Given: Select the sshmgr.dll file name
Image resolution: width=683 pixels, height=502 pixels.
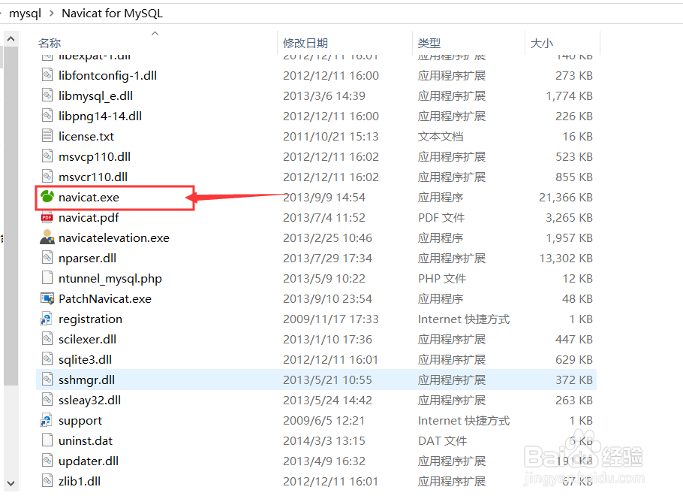Looking at the screenshot, I should pos(86,380).
